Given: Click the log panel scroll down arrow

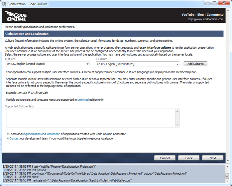Looking at the screenshot, I should coord(227,181).
